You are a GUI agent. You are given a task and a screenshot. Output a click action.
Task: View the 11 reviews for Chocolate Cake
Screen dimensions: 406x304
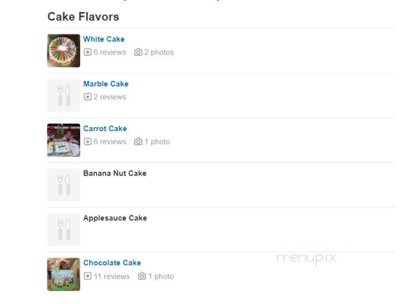click(111, 276)
